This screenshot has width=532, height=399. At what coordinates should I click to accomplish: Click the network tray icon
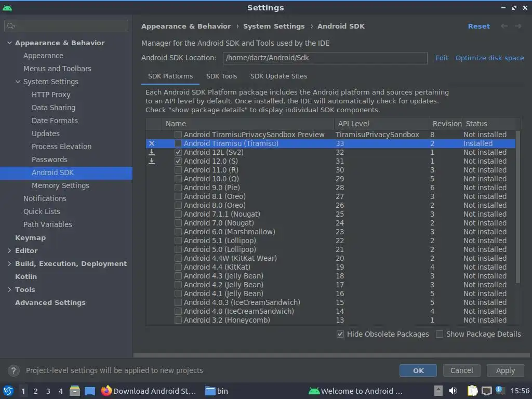[x=486, y=391]
